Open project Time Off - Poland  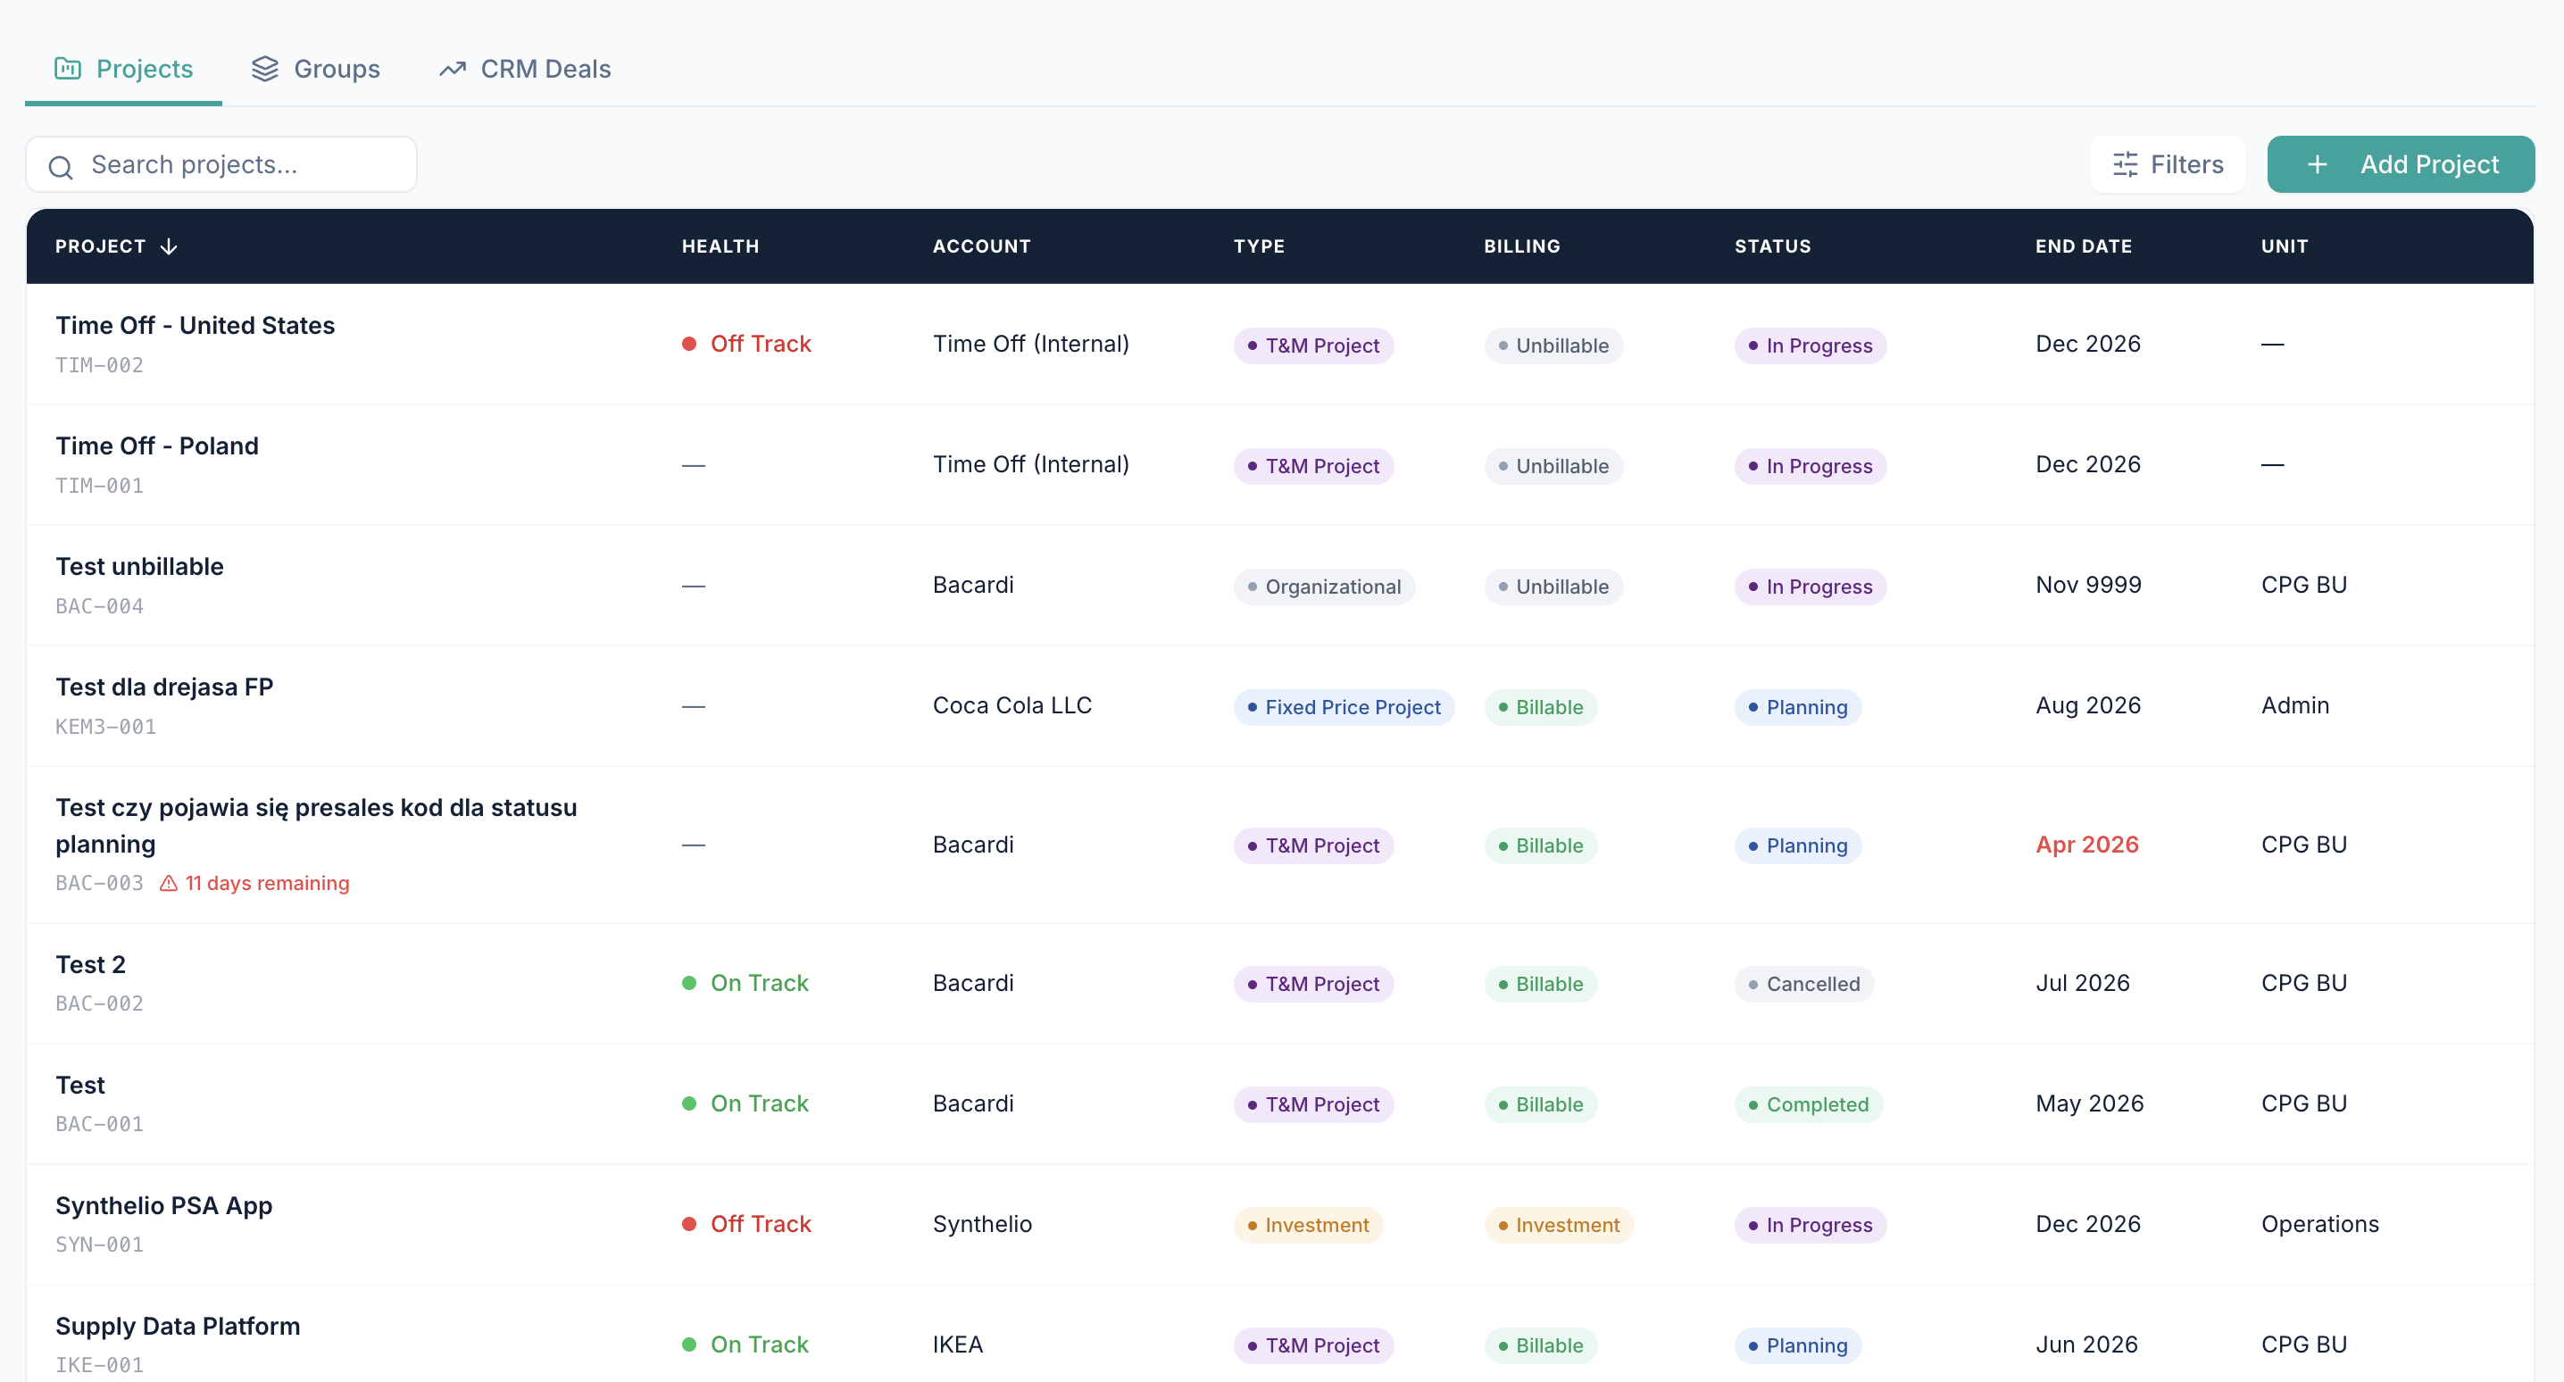(x=157, y=446)
